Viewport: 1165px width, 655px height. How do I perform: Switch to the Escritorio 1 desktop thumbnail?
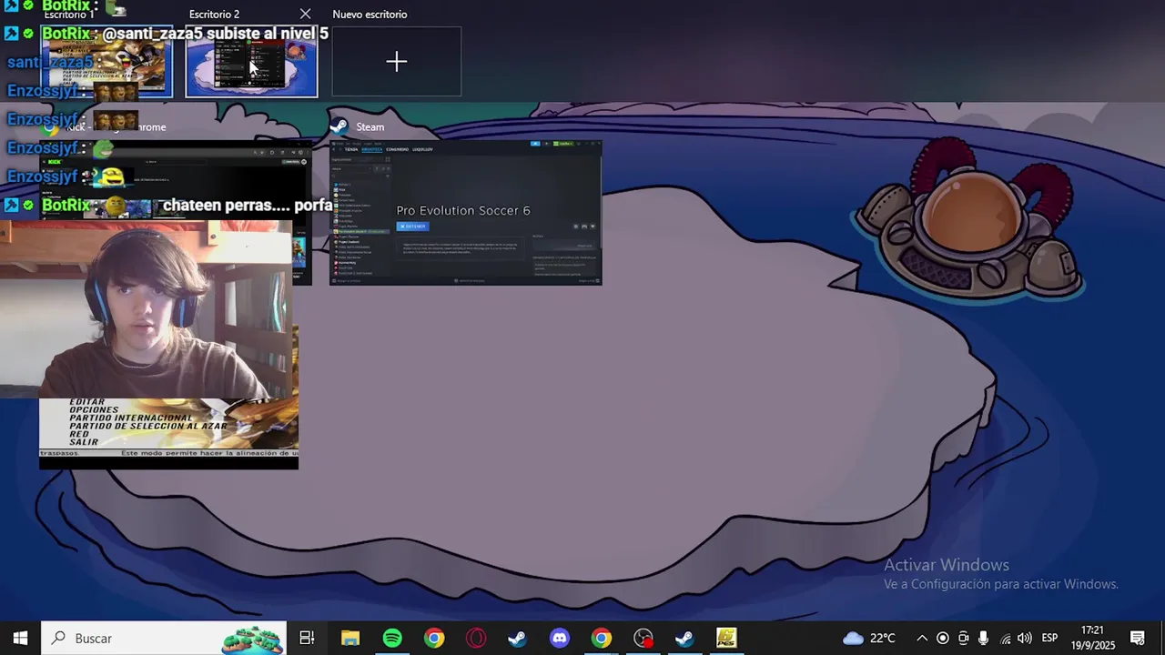pyautogui.click(x=106, y=62)
